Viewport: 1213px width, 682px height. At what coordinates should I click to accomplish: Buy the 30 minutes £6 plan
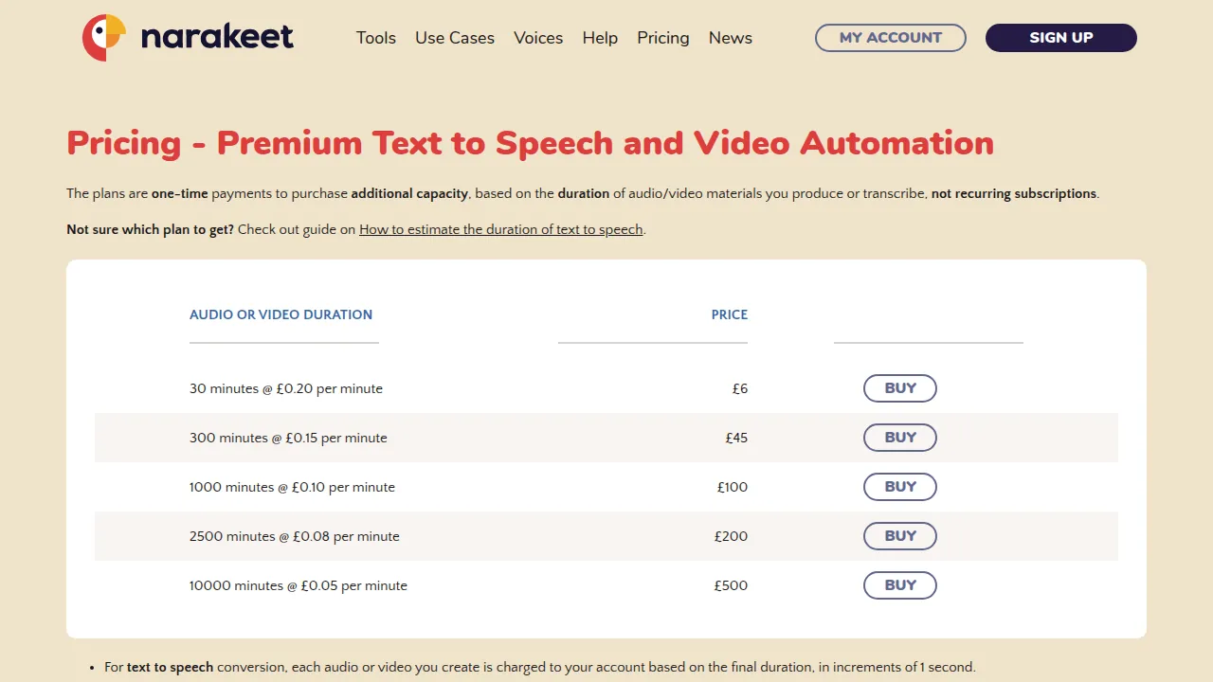900,388
